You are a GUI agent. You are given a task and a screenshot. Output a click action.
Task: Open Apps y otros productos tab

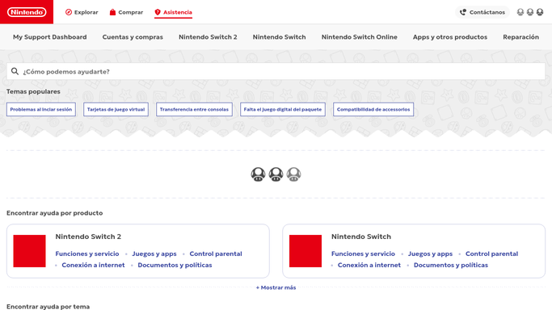coord(450,37)
